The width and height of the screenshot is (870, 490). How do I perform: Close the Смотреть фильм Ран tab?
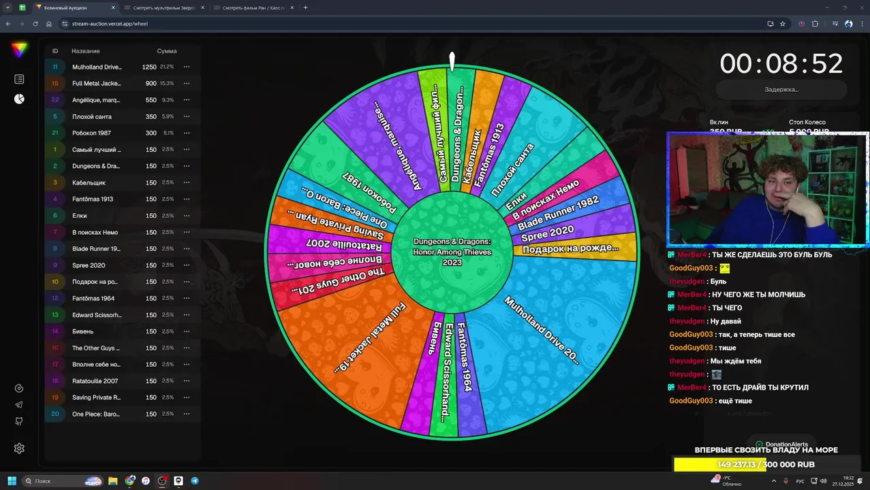(x=291, y=7)
